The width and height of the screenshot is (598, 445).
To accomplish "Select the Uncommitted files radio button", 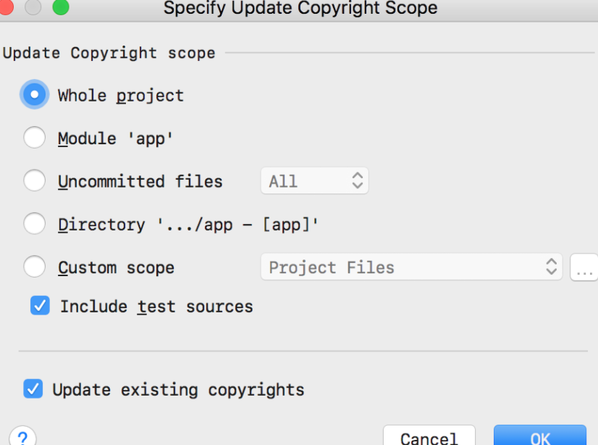I will [x=34, y=180].
